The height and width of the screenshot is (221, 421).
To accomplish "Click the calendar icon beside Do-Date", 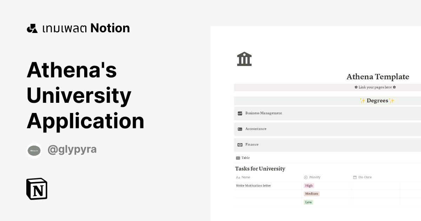I will click(355, 177).
